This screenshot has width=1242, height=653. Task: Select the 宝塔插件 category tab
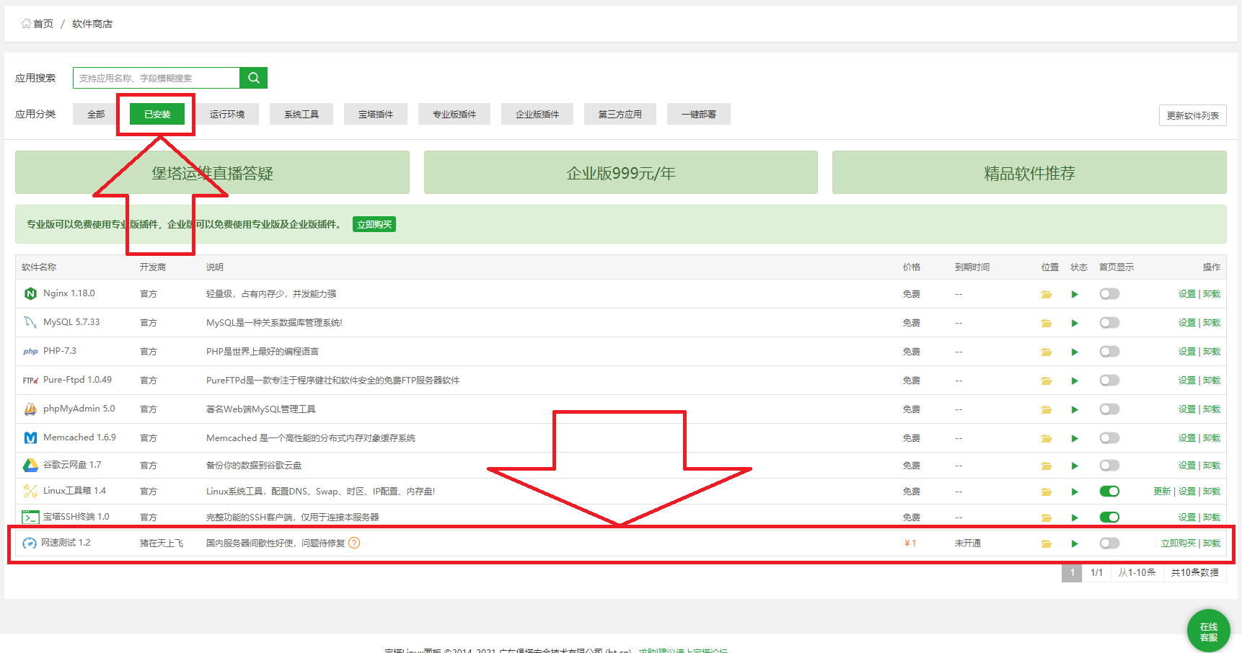(376, 114)
